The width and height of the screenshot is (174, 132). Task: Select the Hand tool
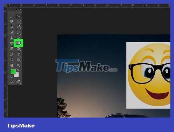(12, 65)
